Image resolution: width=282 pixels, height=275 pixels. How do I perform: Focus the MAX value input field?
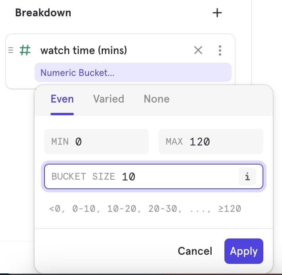pyautogui.click(x=211, y=141)
